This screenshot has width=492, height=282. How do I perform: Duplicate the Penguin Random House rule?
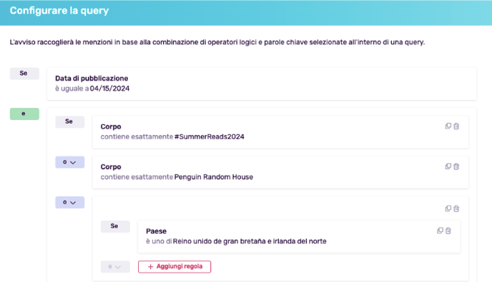448,166
